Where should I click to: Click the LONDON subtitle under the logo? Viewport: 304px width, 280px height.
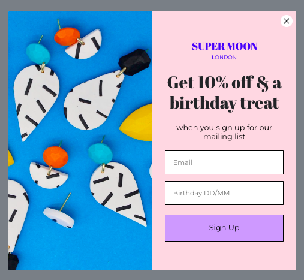224,58
